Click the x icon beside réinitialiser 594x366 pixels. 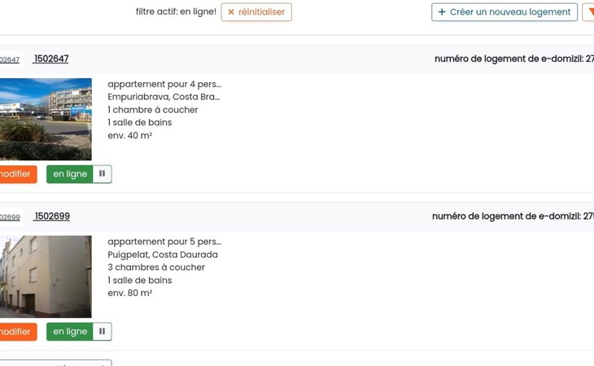231,12
